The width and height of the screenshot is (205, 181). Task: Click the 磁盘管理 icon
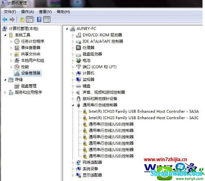(17, 86)
